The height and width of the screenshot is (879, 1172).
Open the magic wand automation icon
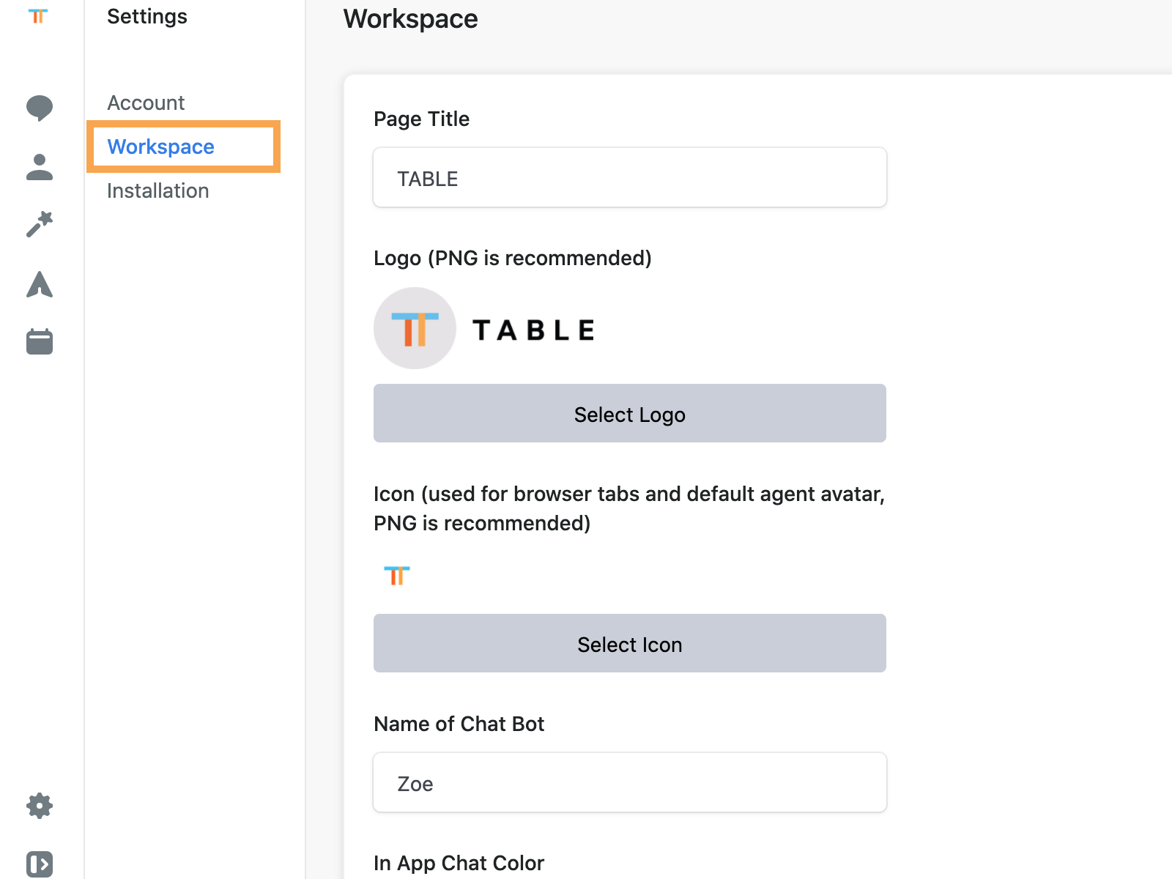40,224
